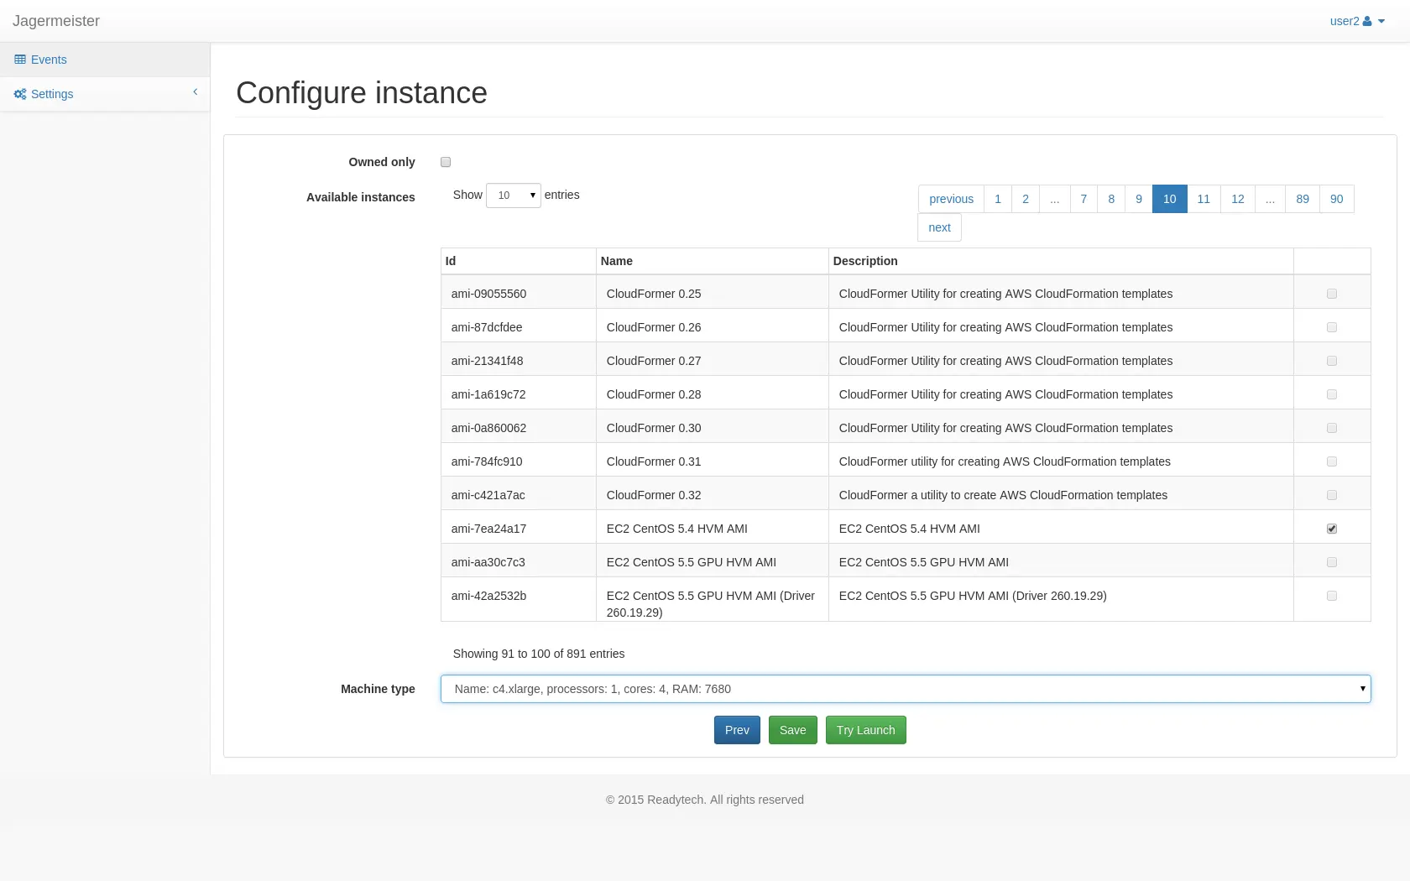Sort table by Name column header
The height and width of the screenshot is (881, 1410).
tap(617, 261)
